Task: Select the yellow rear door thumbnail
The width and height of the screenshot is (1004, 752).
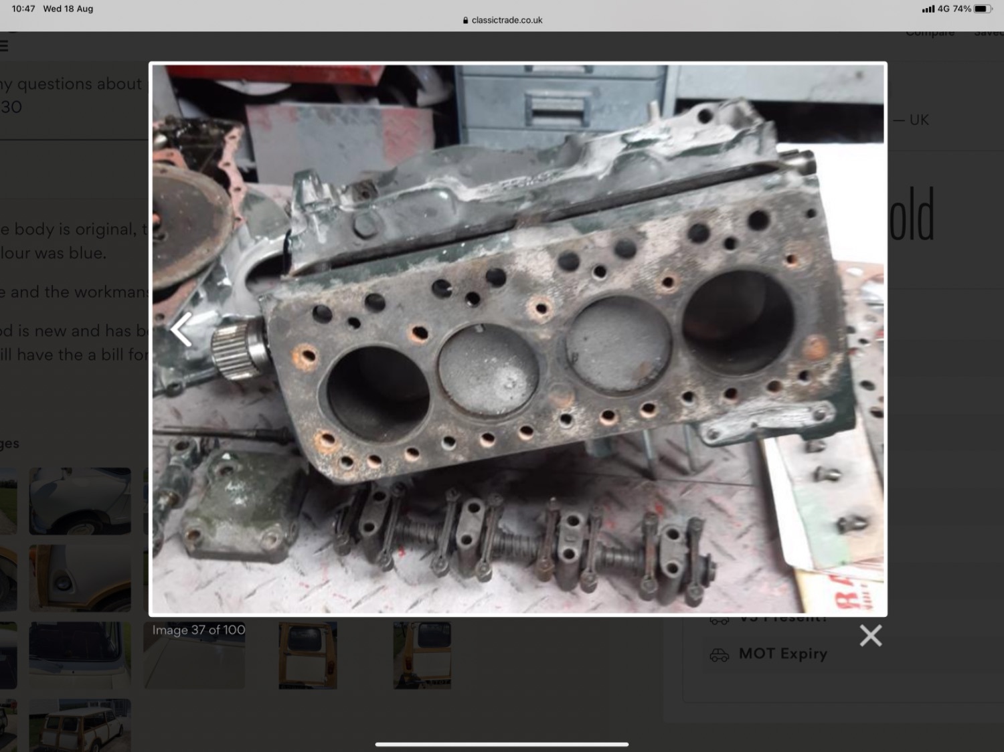Action: tap(308, 655)
